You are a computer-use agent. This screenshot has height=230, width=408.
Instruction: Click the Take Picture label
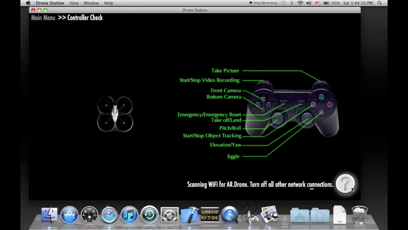(x=225, y=71)
